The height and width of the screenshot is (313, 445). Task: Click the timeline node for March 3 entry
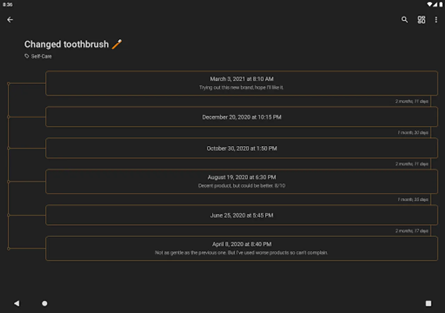[9, 83]
